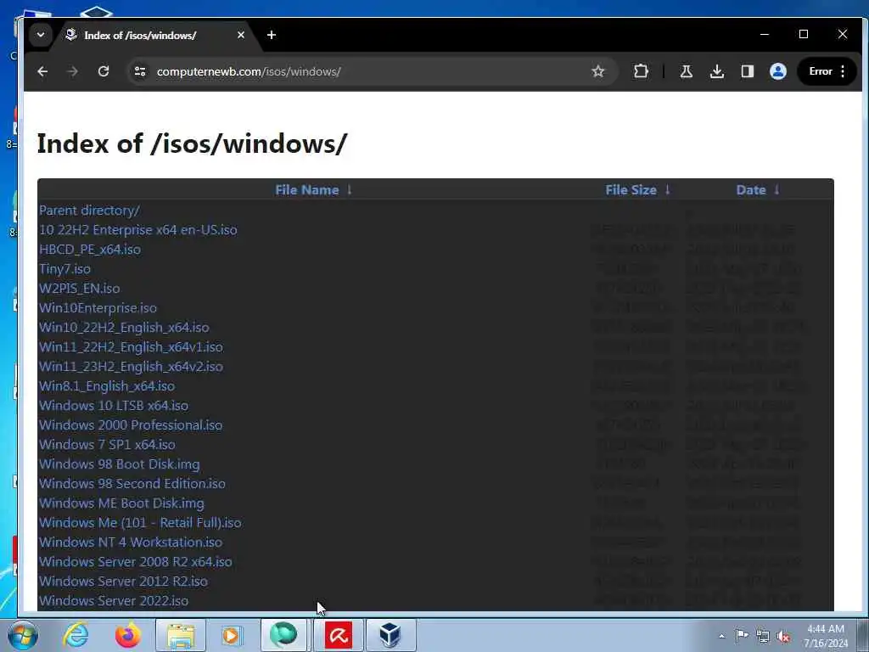Open the network tray icon

(x=763, y=636)
